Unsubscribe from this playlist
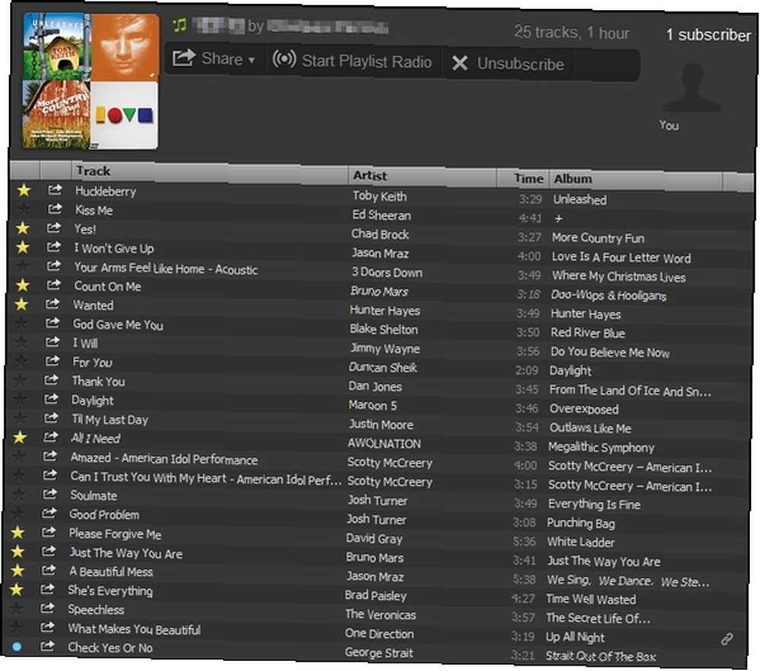This screenshot has width=760, height=671. (508, 64)
